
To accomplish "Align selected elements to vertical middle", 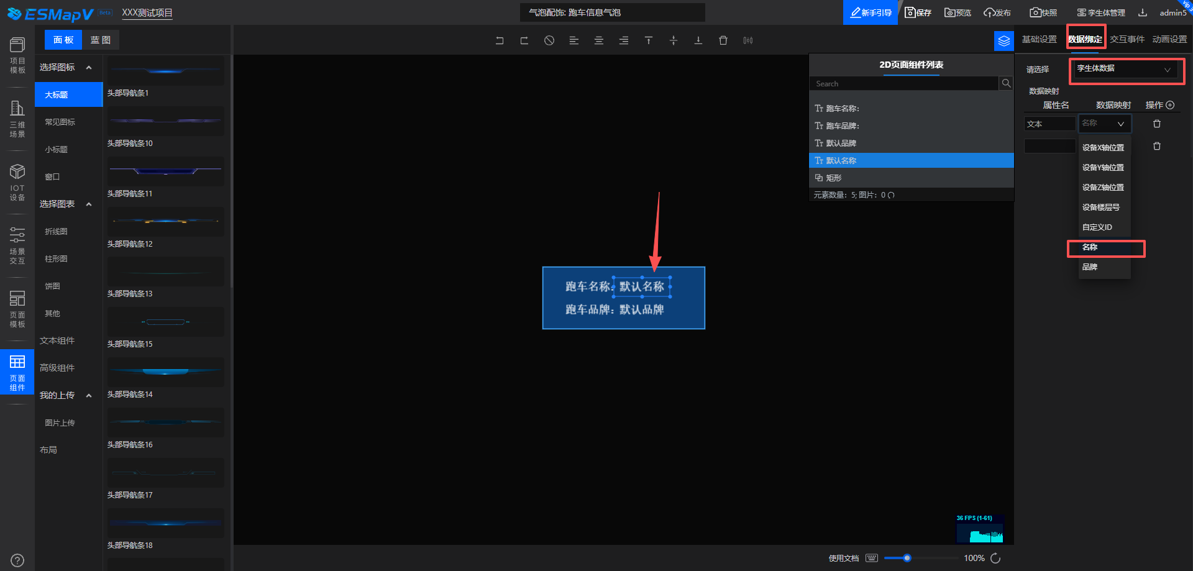I will click(x=674, y=40).
